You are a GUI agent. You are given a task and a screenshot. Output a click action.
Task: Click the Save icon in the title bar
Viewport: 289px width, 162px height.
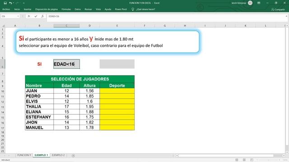[5, 3]
